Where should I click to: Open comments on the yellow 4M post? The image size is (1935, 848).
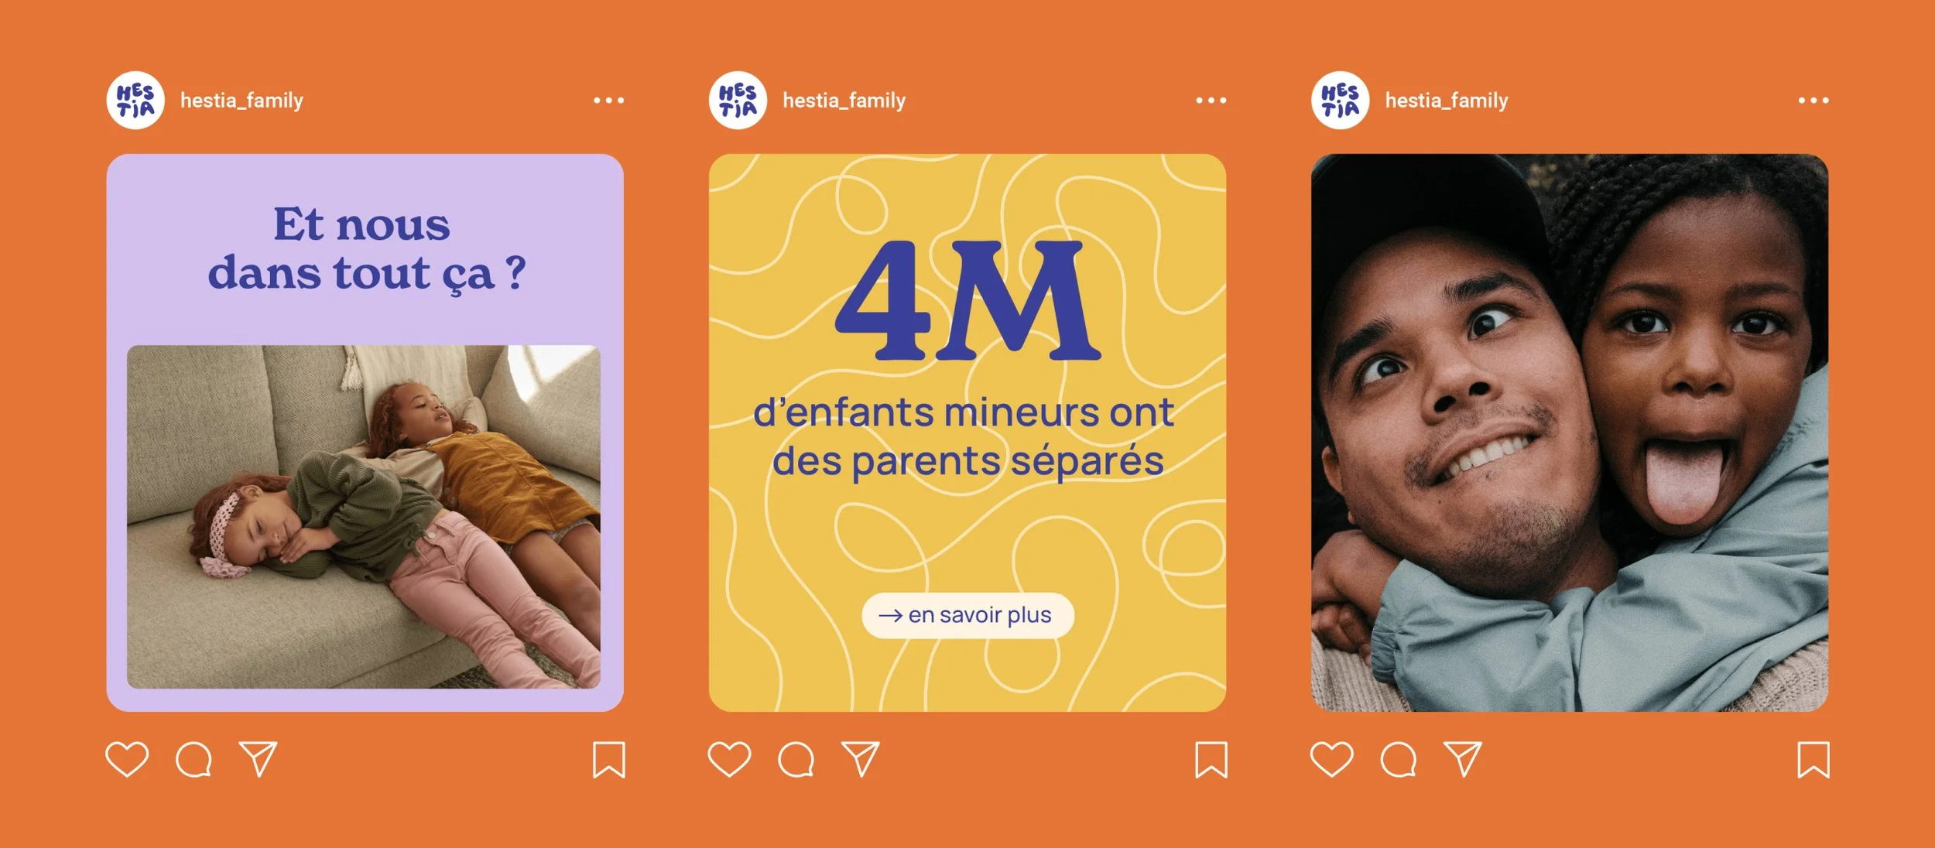pos(796,759)
